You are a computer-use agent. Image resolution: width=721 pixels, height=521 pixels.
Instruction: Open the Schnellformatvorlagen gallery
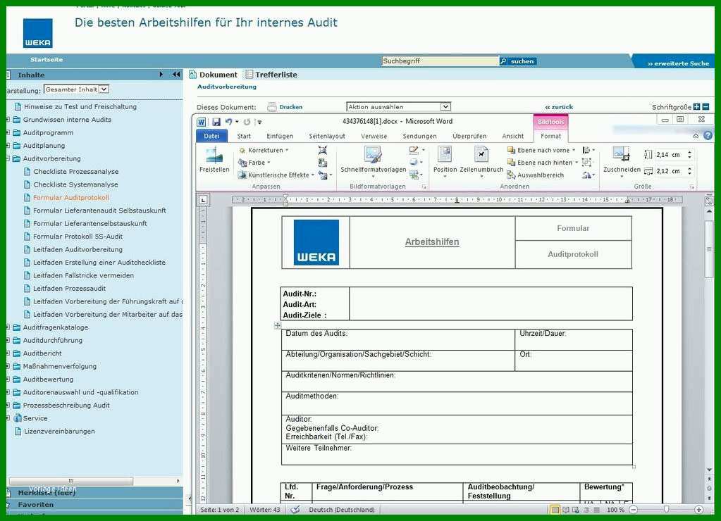tap(373, 162)
